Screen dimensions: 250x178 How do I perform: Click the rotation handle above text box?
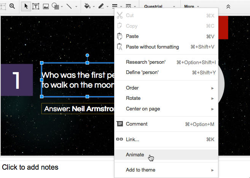click(87, 55)
